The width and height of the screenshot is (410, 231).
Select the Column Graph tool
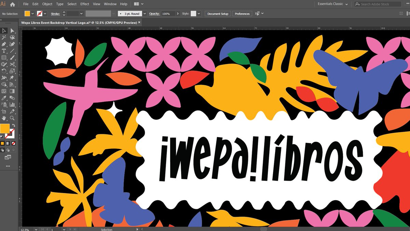point(12,104)
